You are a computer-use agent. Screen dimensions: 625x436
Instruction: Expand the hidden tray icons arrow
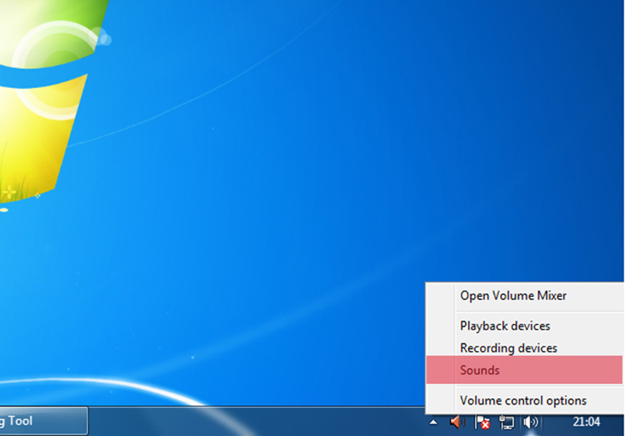pos(433,422)
